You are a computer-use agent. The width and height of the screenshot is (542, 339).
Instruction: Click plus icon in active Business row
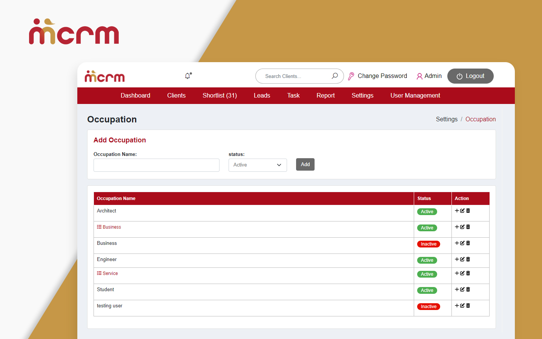[457, 227]
